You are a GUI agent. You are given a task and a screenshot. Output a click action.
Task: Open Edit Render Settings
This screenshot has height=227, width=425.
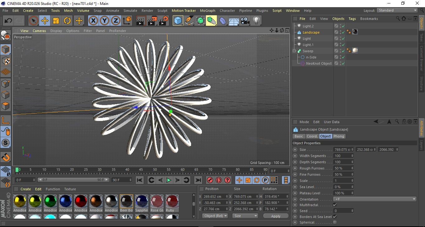[x=164, y=21]
